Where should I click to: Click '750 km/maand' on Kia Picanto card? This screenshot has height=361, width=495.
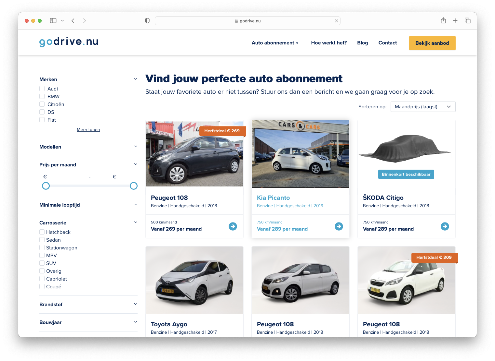coord(270,222)
